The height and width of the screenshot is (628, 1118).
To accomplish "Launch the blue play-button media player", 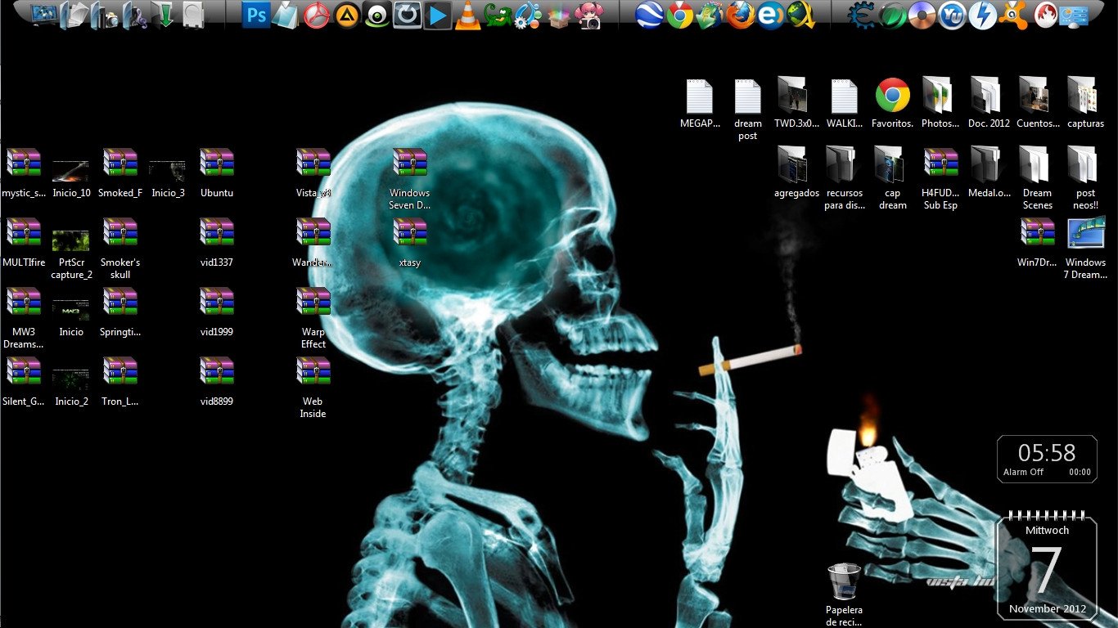I will pyautogui.click(x=438, y=15).
